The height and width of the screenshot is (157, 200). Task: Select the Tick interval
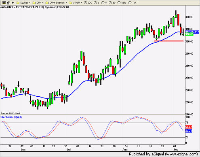(x=132, y=2)
